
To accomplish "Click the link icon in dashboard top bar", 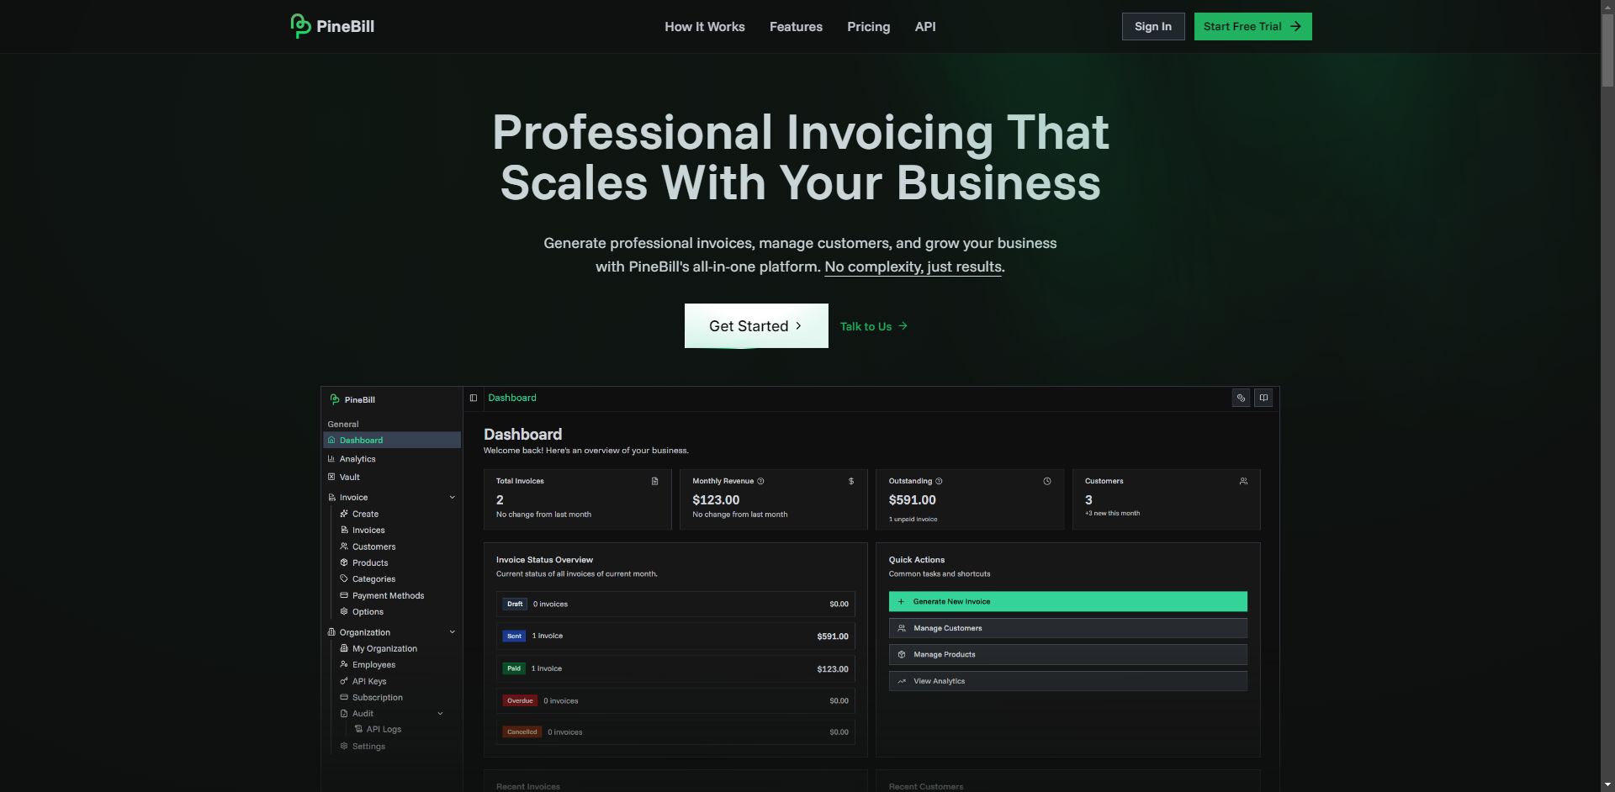I will [1241, 398].
